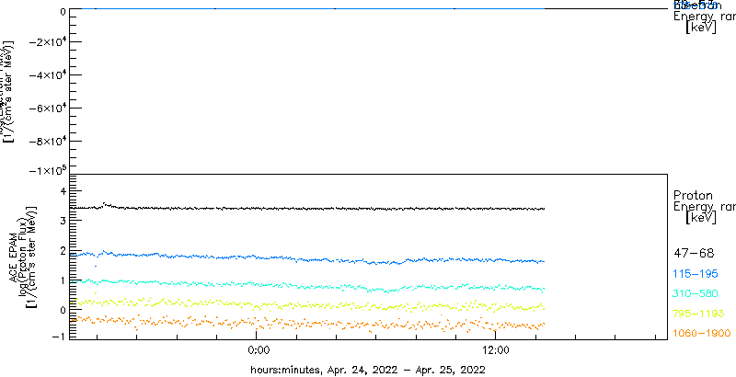Click the 115-195 keV legend label
This screenshot has width=736, height=377.
click(x=696, y=274)
